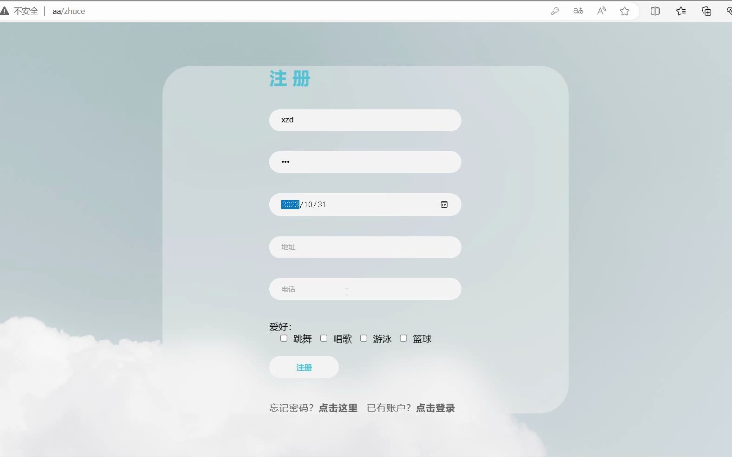Screen dimensions: 732x457
Task: Open the saved passwords key icon
Action: (x=555, y=11)
